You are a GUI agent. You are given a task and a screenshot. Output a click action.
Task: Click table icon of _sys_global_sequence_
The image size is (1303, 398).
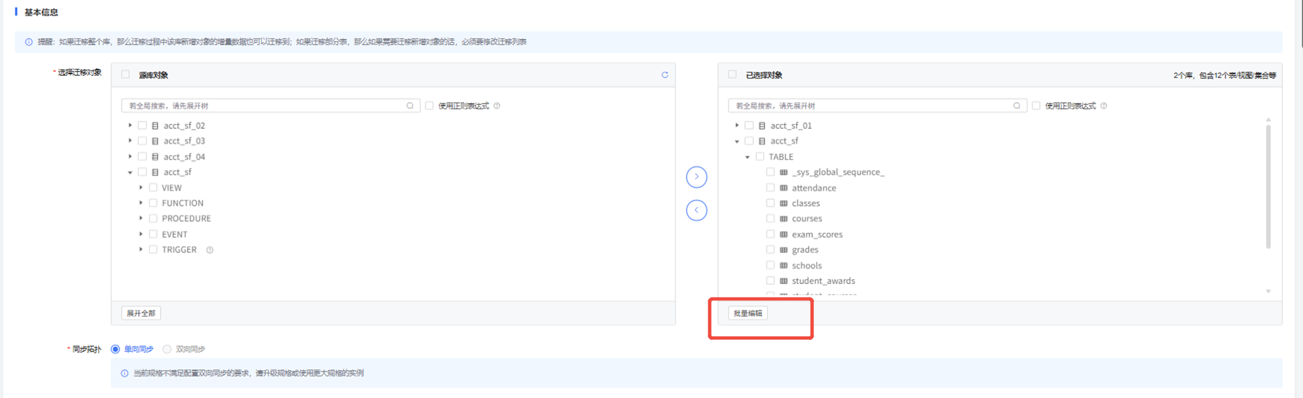(783, 172)
